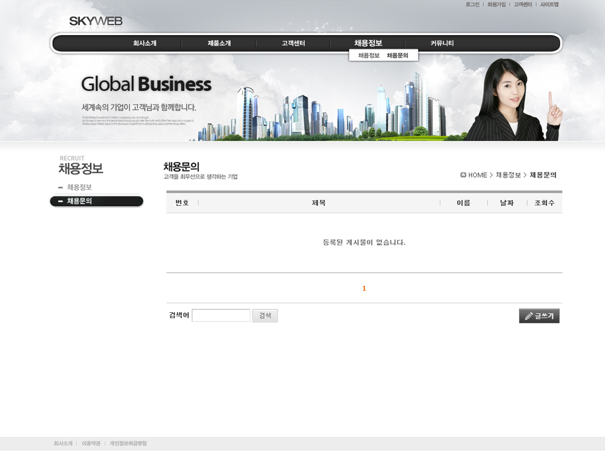The image size is (605, 453).
Task: Select 채용문의 in the left sidebar
Action: click(x=79, y=201)
